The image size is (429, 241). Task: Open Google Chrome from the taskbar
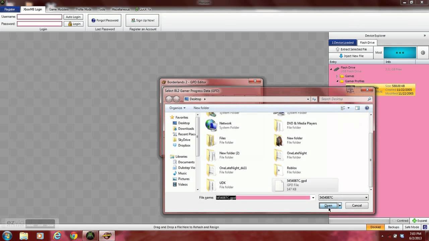point(74,236)
